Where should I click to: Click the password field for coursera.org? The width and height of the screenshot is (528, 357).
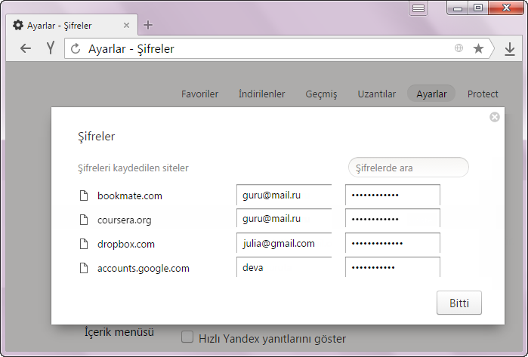click(393, 219)
